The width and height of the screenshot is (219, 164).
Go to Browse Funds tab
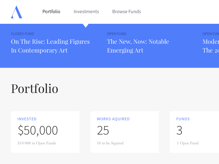126,11
